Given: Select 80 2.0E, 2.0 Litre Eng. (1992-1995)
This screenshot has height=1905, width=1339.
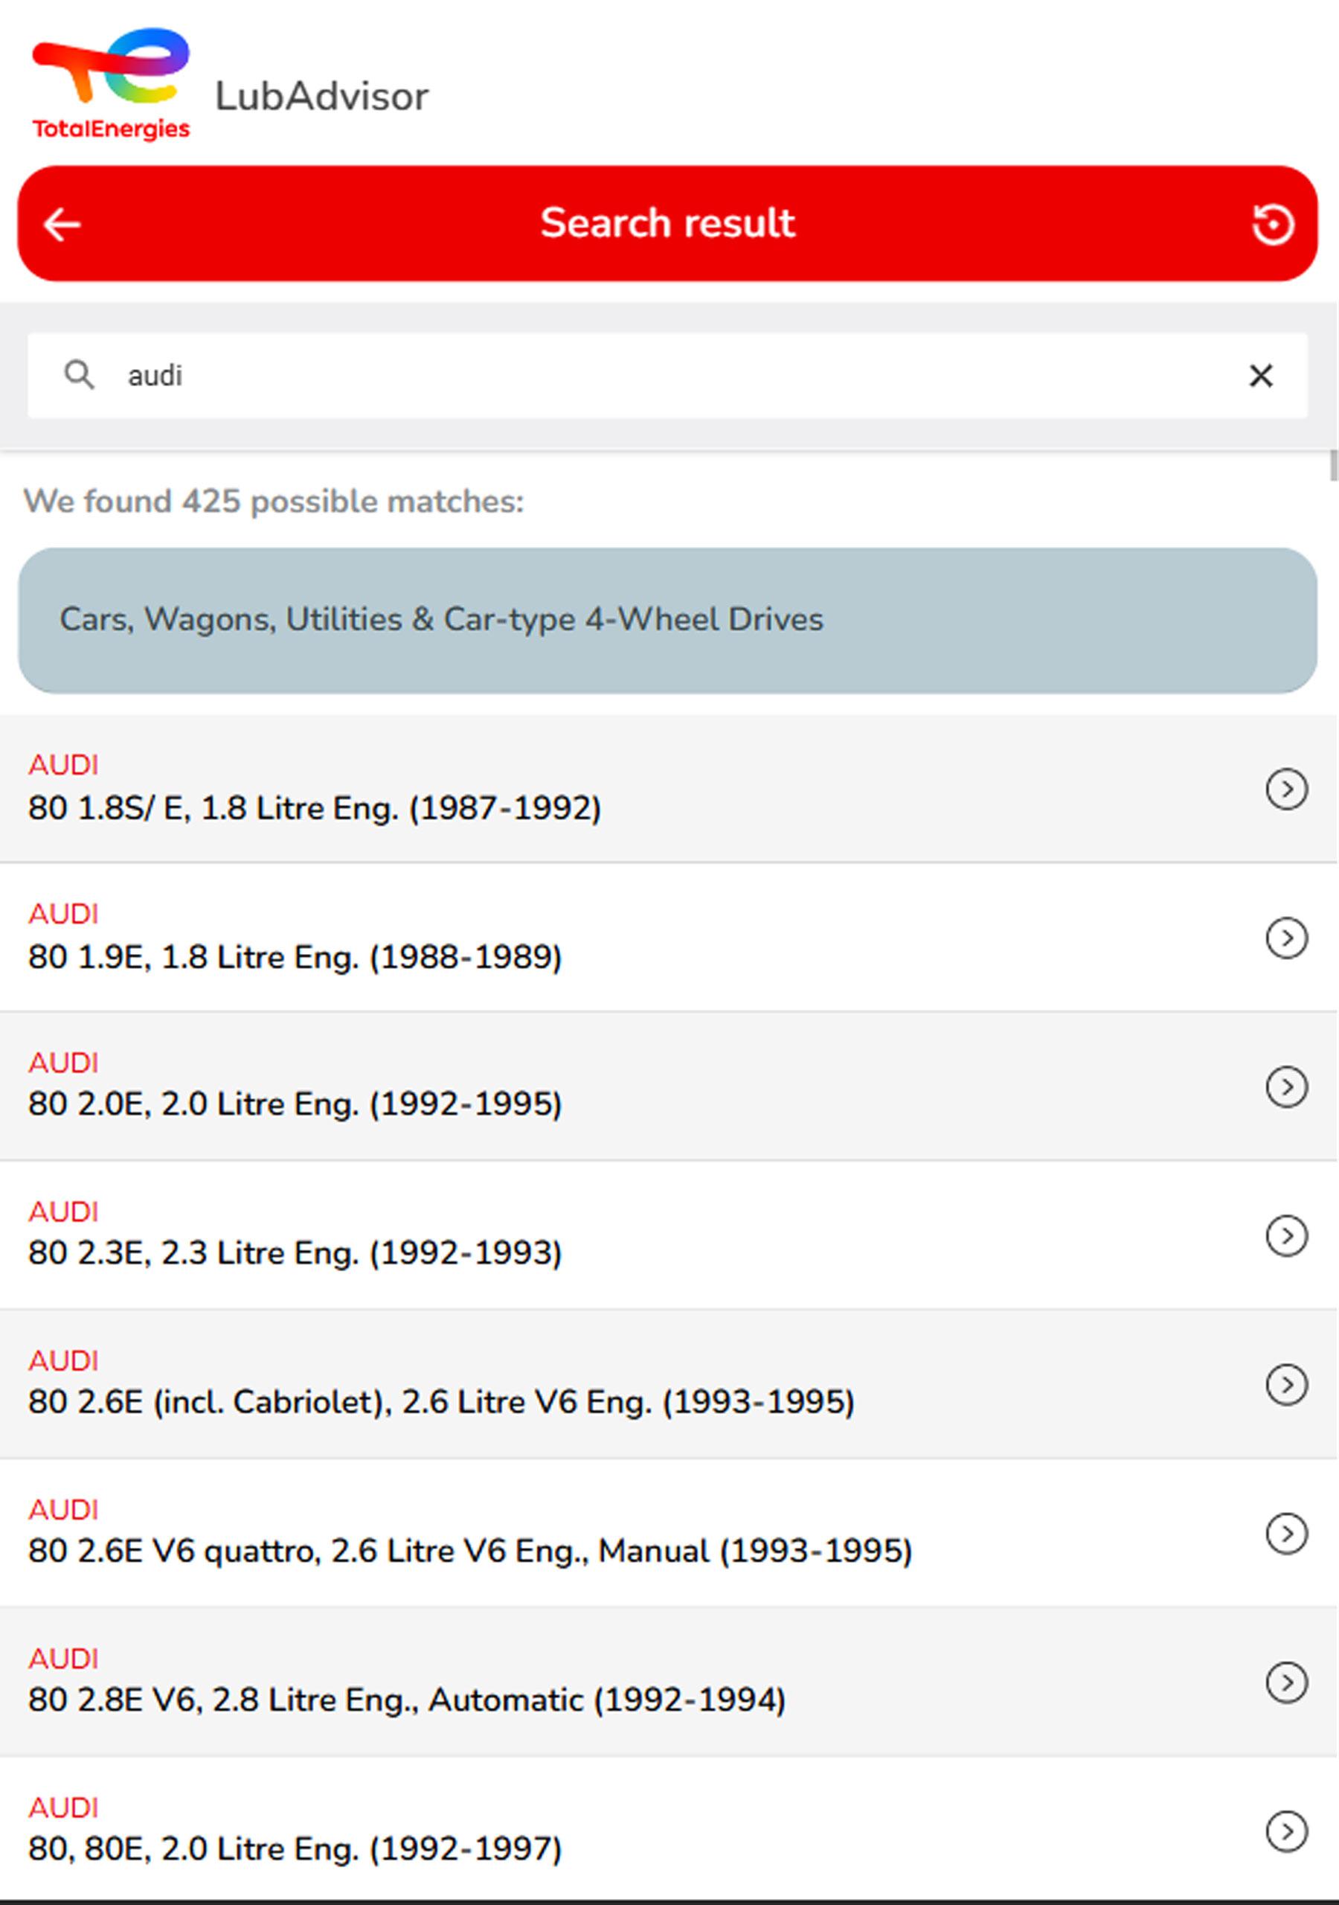Looking at the screenshot, I should click(669, 1086).
